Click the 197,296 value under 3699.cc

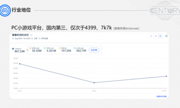[66, 51]
